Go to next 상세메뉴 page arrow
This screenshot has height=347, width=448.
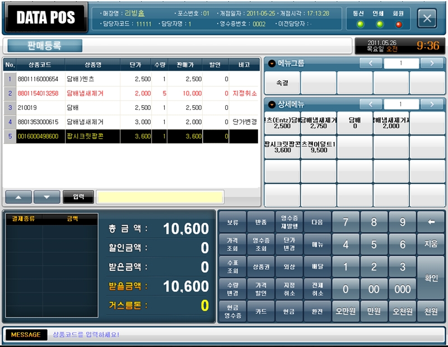(432, 104)
